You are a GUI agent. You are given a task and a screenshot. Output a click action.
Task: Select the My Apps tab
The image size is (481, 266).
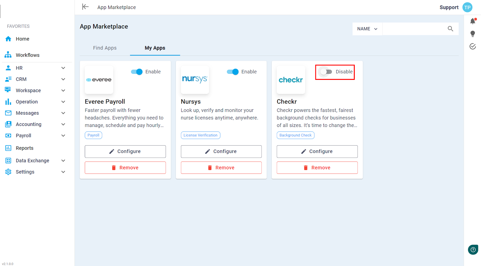[155, 48]
